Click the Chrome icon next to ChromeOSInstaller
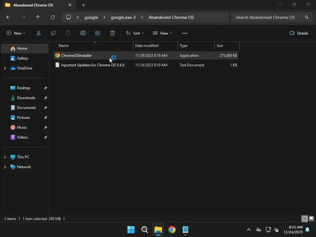The width and height of the screenshot is (316, 237). (x=57, y=56)
